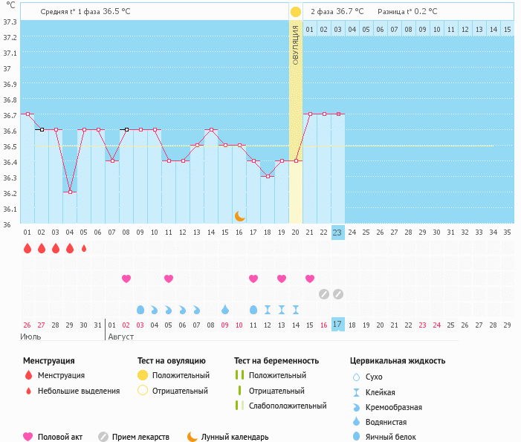
Task: Select the highlighted cycle day 23 cell
Action: [338, 232]
